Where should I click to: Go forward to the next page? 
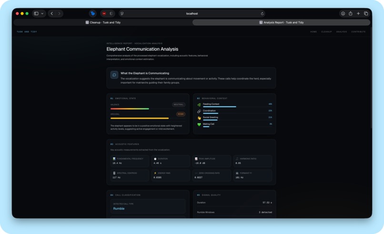[59, 13]
